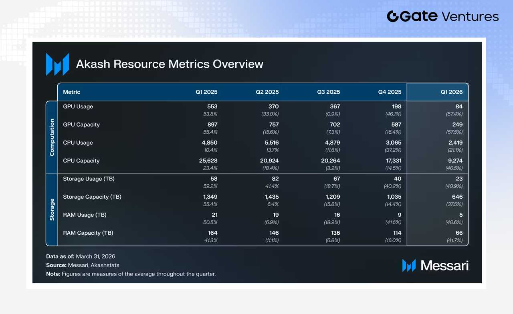
Task: Click the Gate Ventures logo
Action: tap(443, 16)
